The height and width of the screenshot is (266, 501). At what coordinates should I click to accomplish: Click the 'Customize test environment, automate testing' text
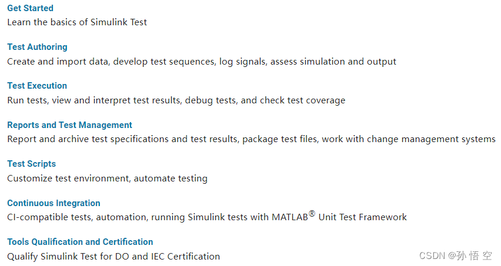pyautogui.click(x=108, y=179)
